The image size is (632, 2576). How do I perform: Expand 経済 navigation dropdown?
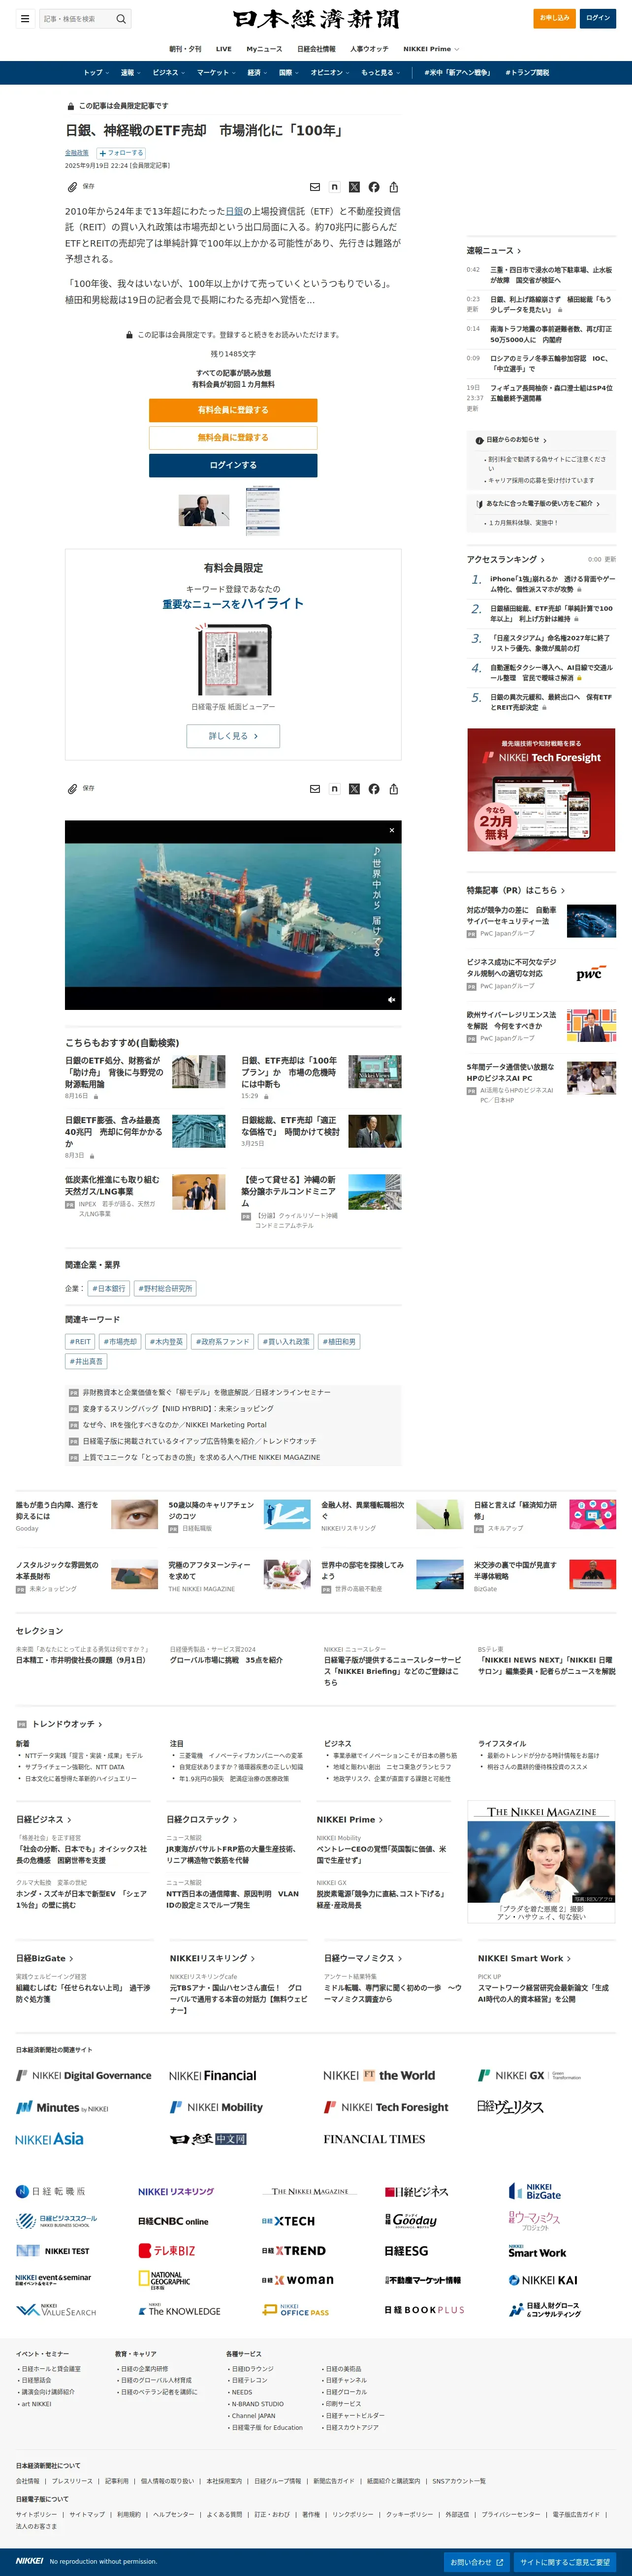258,73
